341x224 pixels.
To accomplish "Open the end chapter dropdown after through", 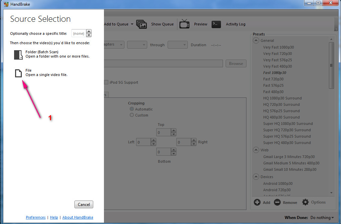I will click(178, 45).
